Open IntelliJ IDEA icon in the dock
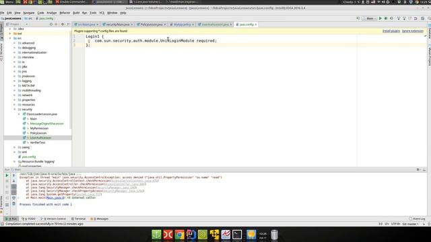 (191, 235)
